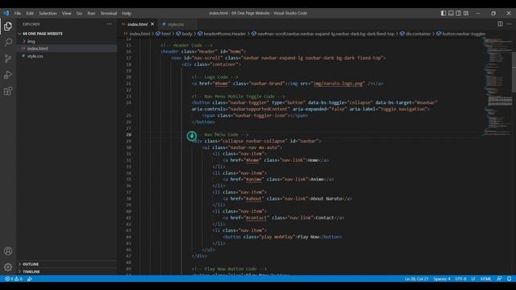Follow the #anime href link in code
The height and width of the screenshot is (290, 516).
(x=253, y=179)
